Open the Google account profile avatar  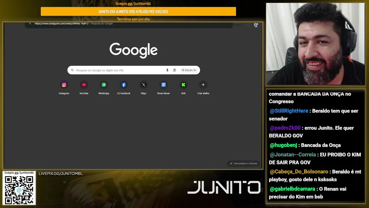[256, 25]
